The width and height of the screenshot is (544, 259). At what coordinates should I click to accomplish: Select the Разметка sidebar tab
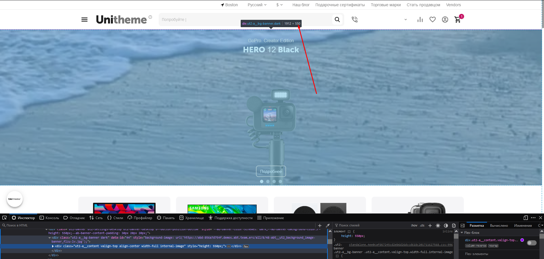(x=477, y=226)
